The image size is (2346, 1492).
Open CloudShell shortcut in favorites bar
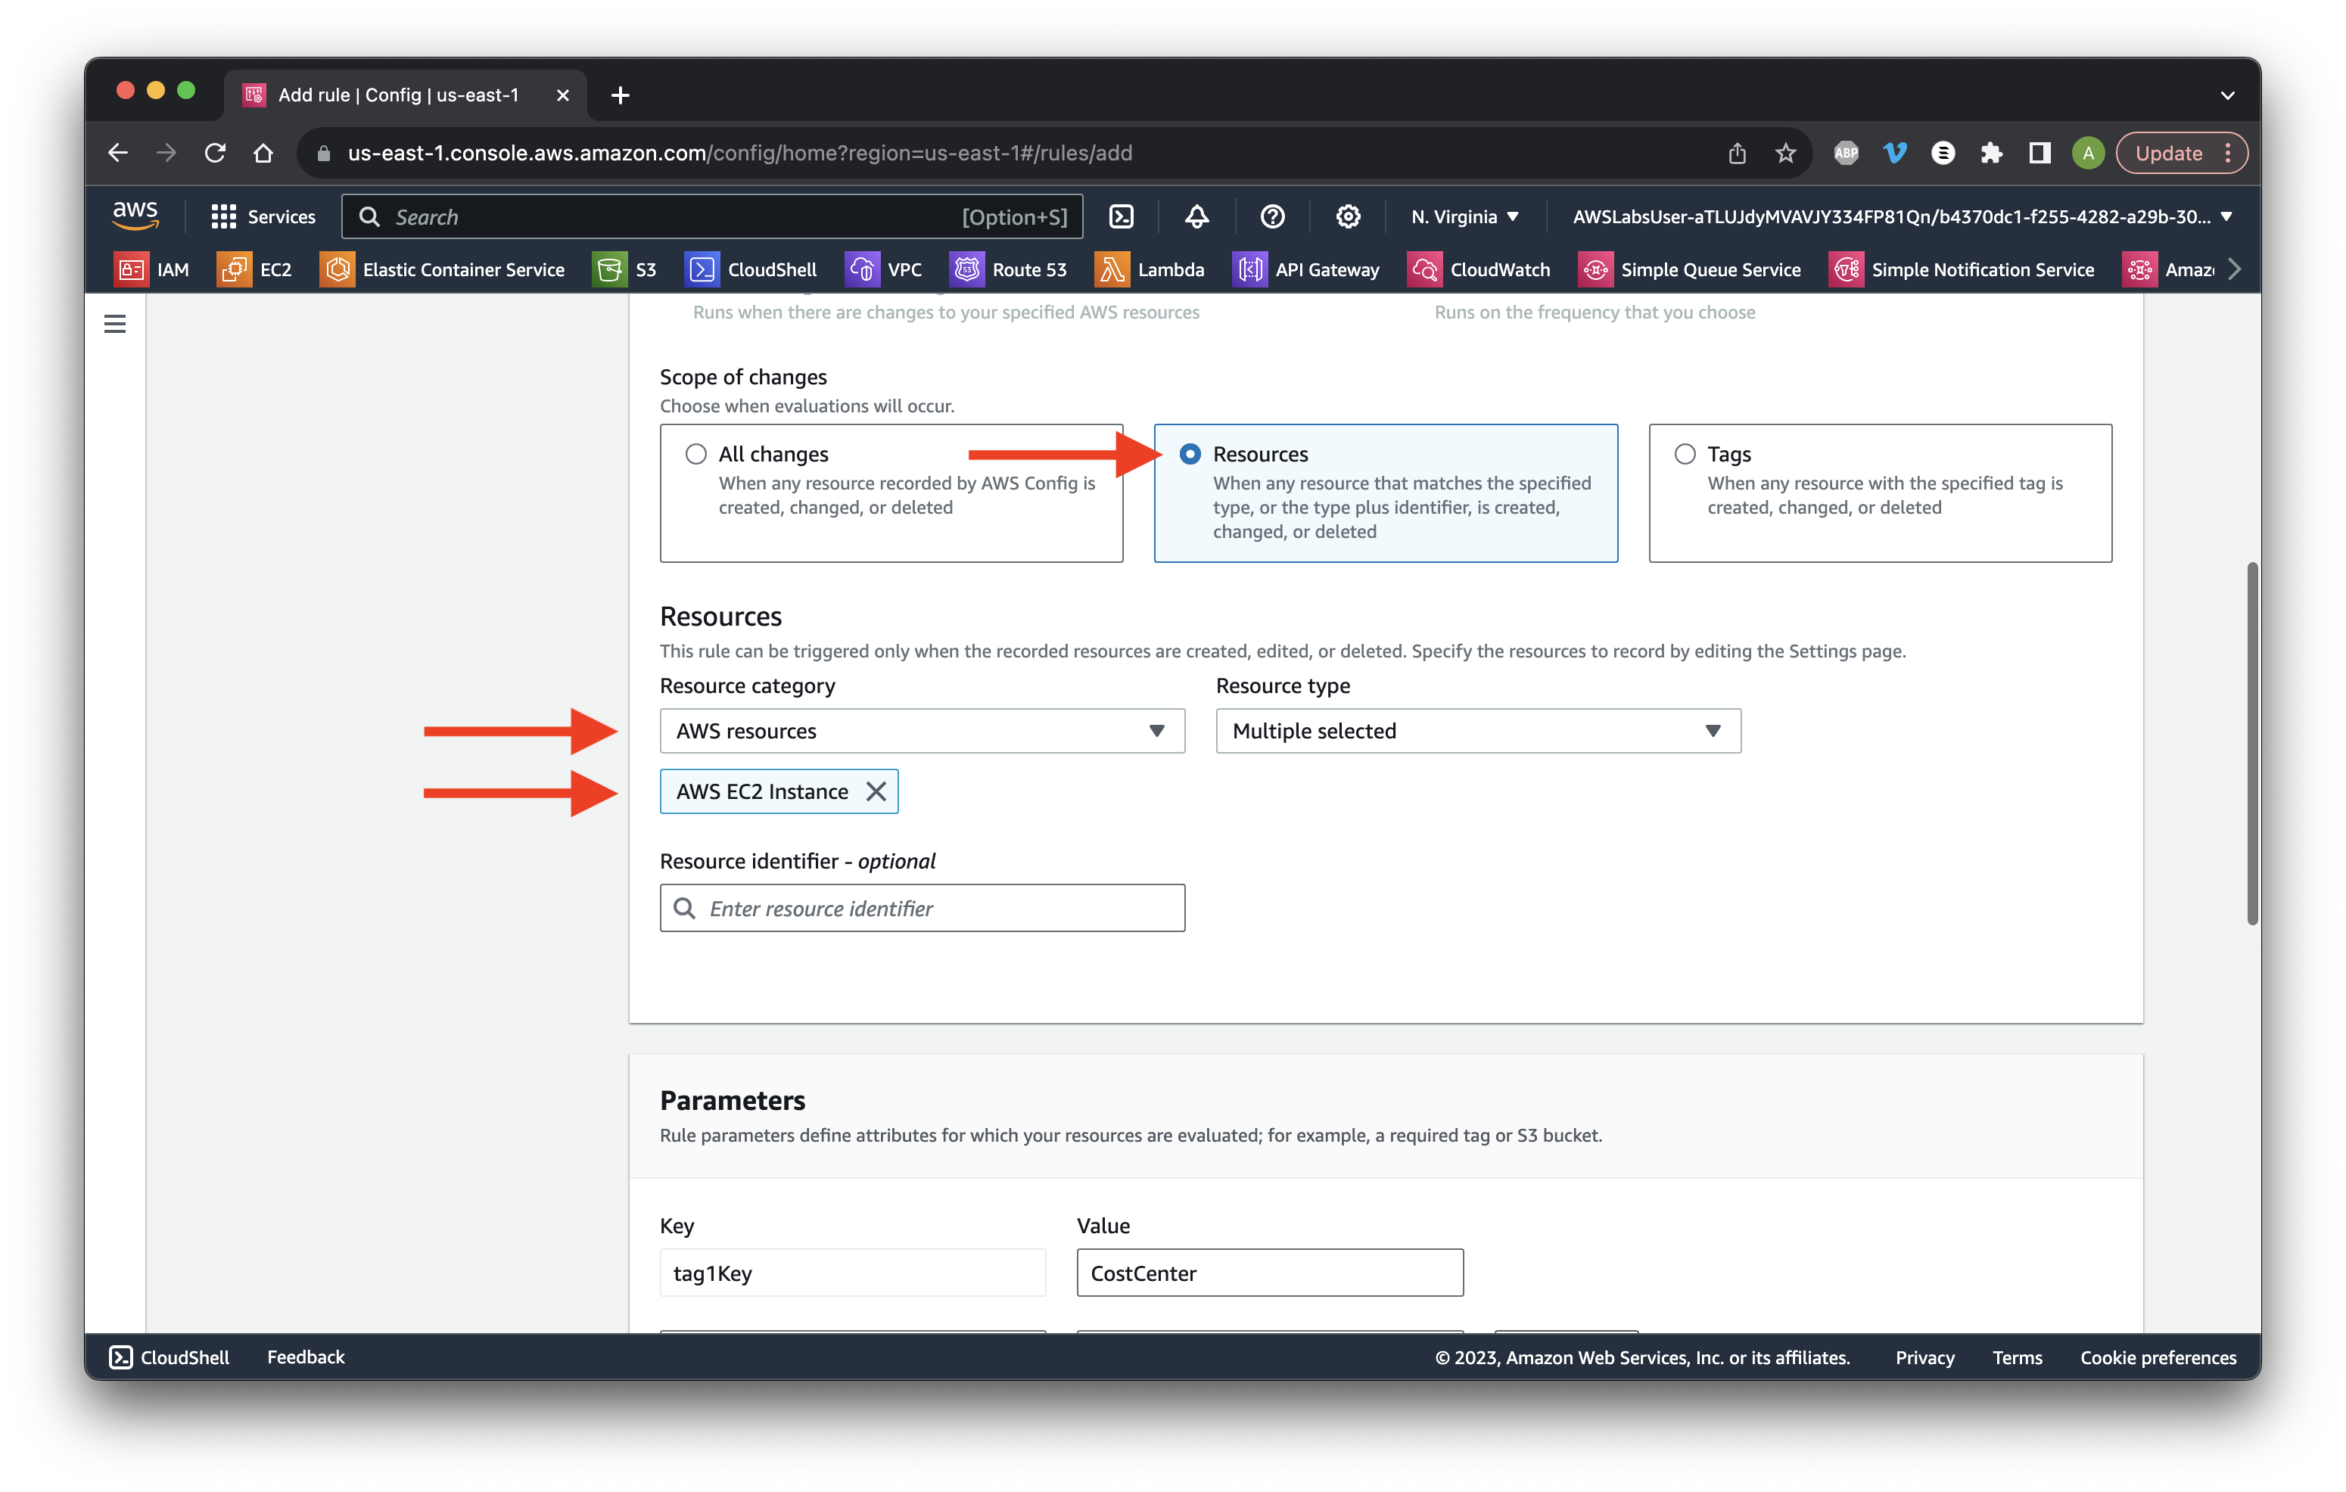click(x=751, y=270)
